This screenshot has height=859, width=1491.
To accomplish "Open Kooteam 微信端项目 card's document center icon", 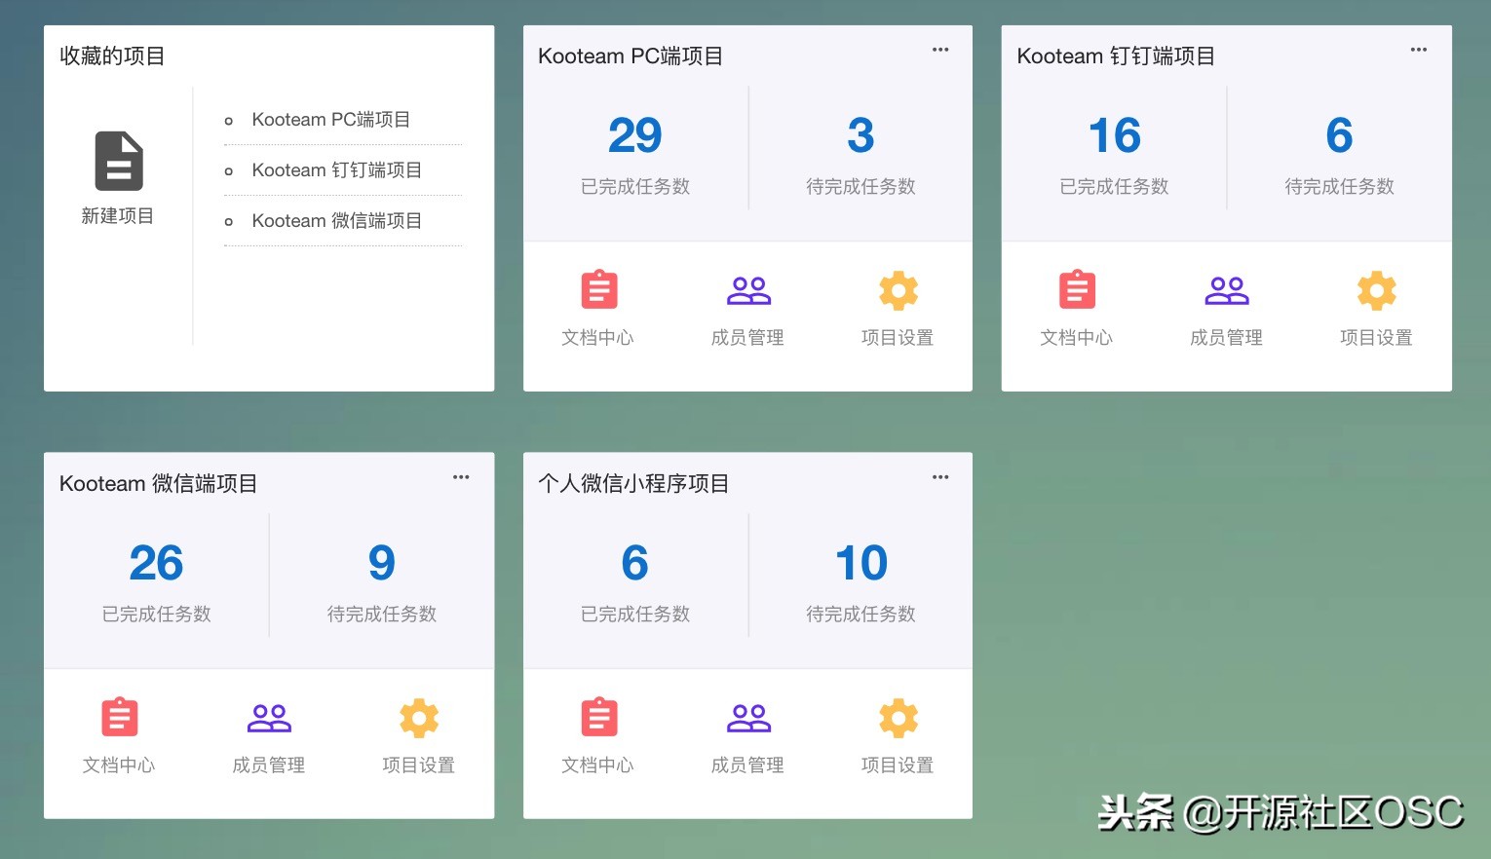I will point(120,717).
